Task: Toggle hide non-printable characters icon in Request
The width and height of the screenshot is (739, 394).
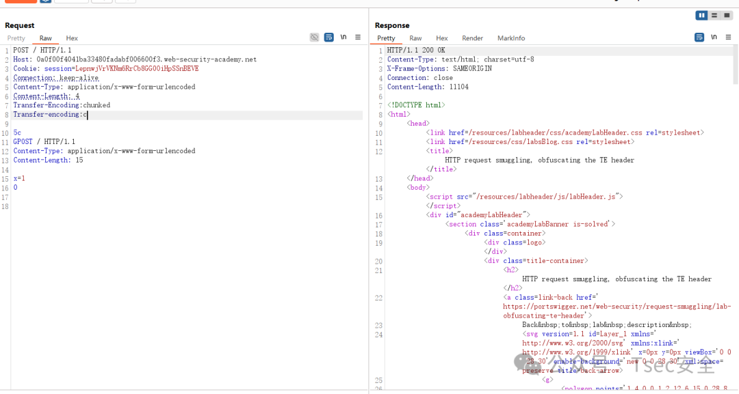Action: point(314,37)
